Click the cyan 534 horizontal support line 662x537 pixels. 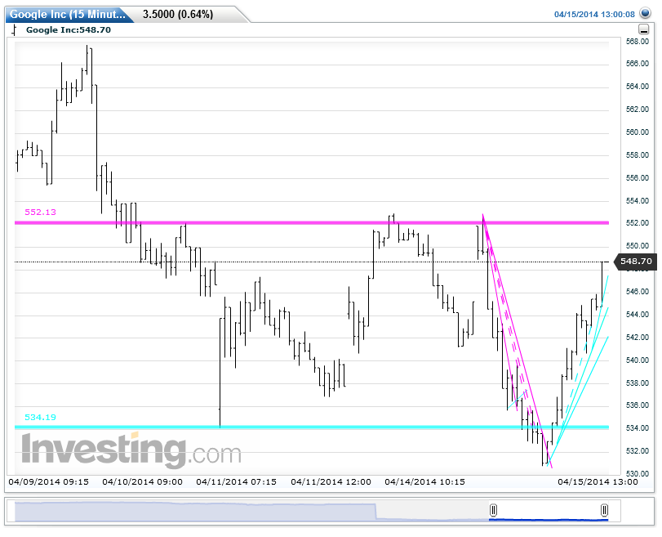click(x=312, y=427)
